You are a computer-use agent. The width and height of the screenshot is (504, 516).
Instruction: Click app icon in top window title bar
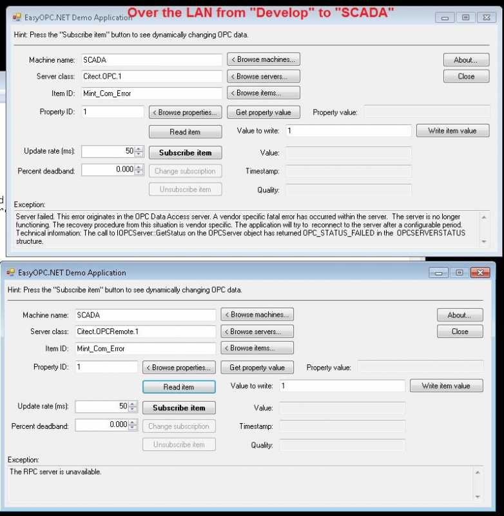(x=17, y=17)
